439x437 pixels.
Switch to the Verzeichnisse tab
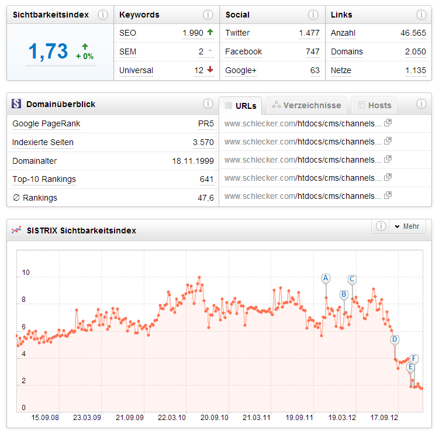(307, 105)
